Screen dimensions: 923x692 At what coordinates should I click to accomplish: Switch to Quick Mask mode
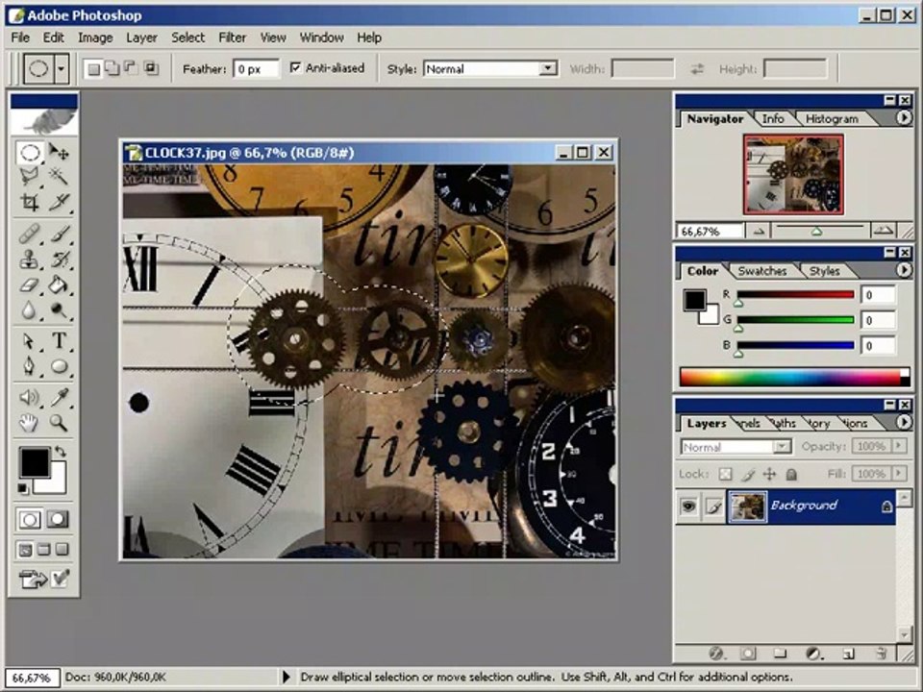[x=58, y=520]
